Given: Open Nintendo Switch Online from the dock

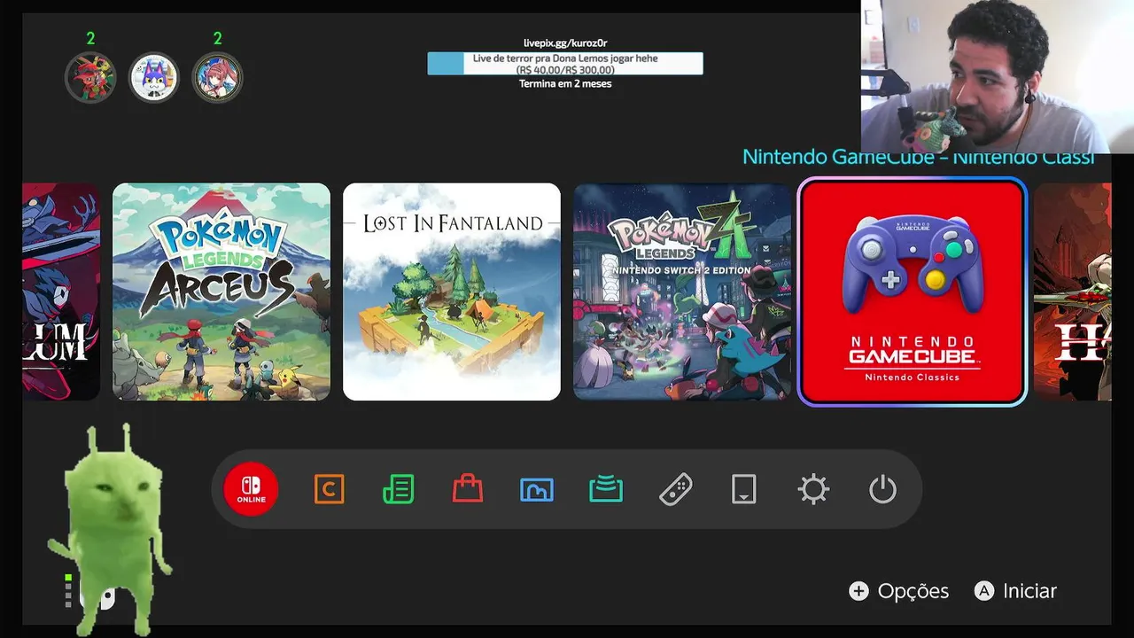Looking at the screenshot, I should point(251,489).
